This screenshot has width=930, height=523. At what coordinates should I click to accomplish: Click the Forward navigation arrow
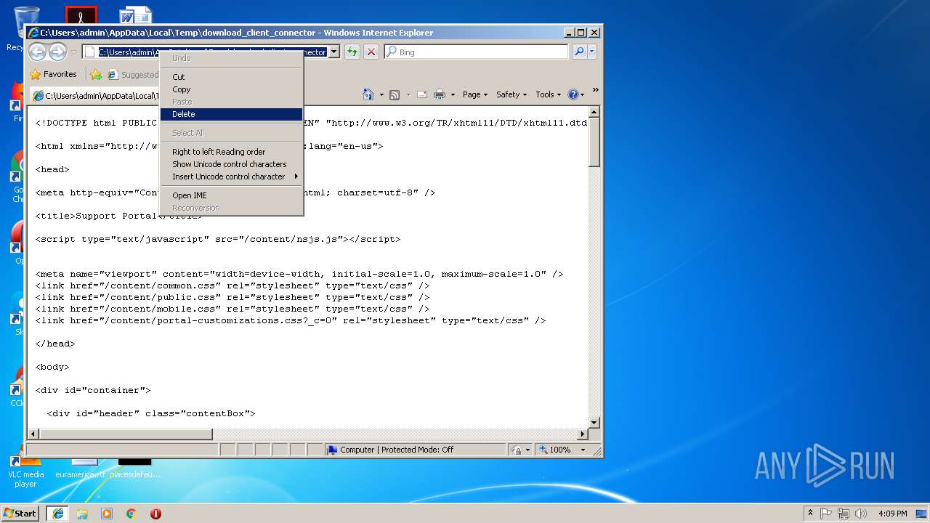pos(57,52)
